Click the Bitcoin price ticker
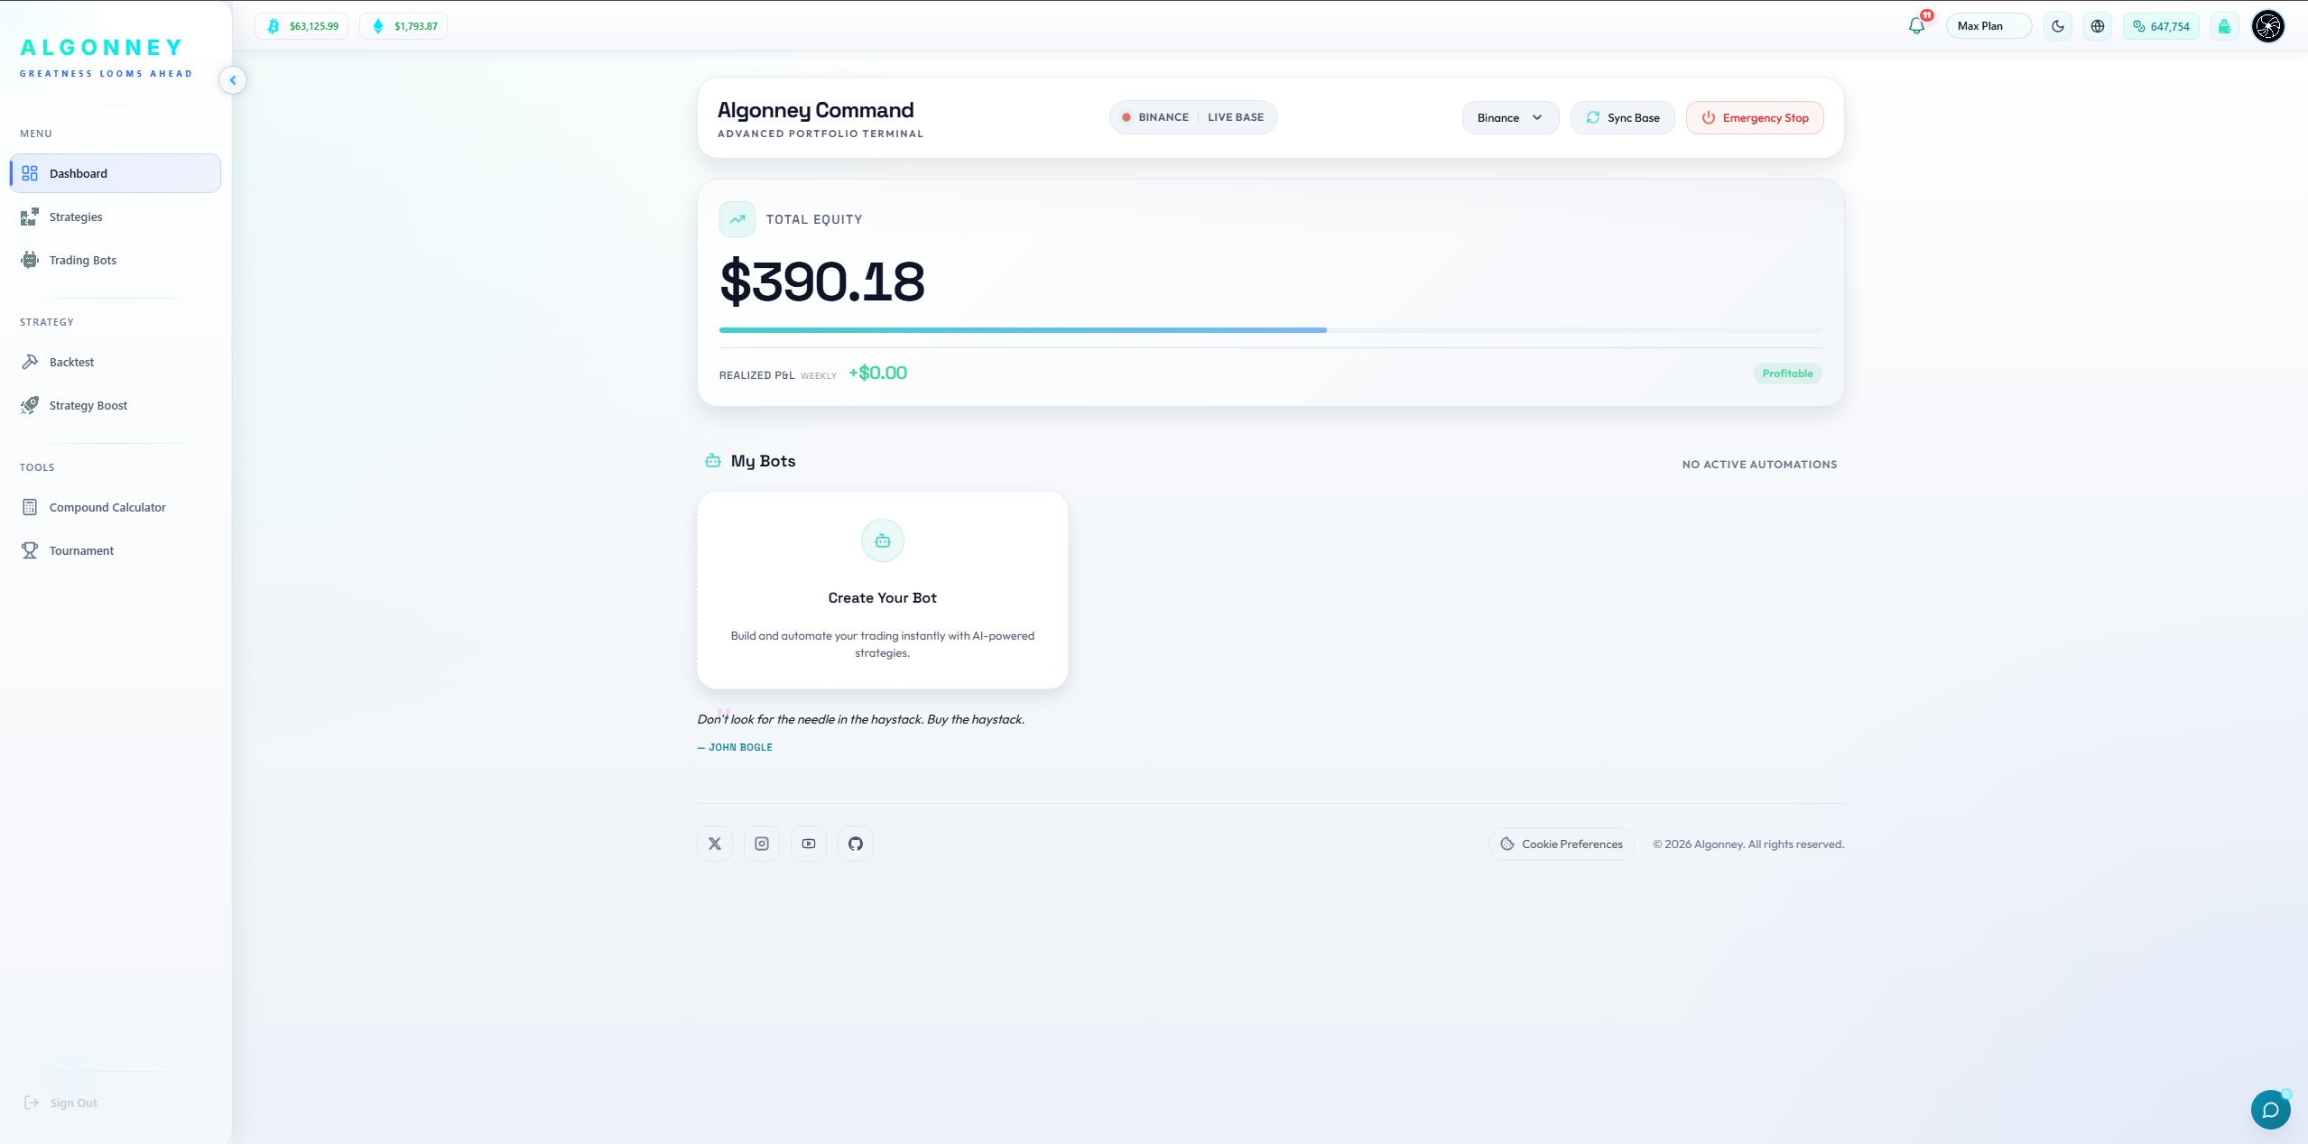This screenshot has width=2308, height=1144. tap(301, 26)
